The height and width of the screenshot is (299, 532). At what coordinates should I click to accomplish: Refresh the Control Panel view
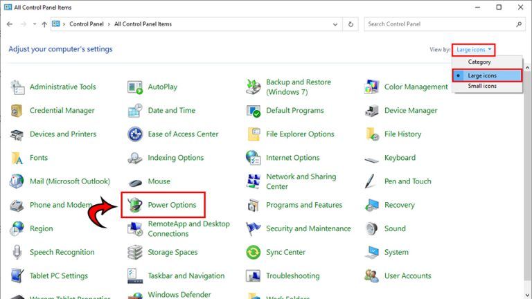351,24
